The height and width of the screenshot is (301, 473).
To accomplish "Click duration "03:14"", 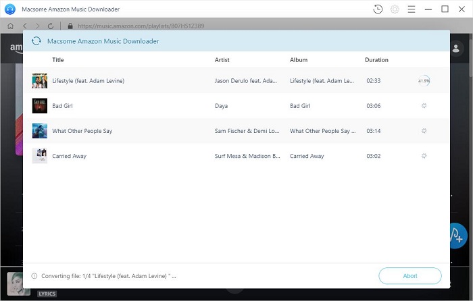I will click(374, 131).
